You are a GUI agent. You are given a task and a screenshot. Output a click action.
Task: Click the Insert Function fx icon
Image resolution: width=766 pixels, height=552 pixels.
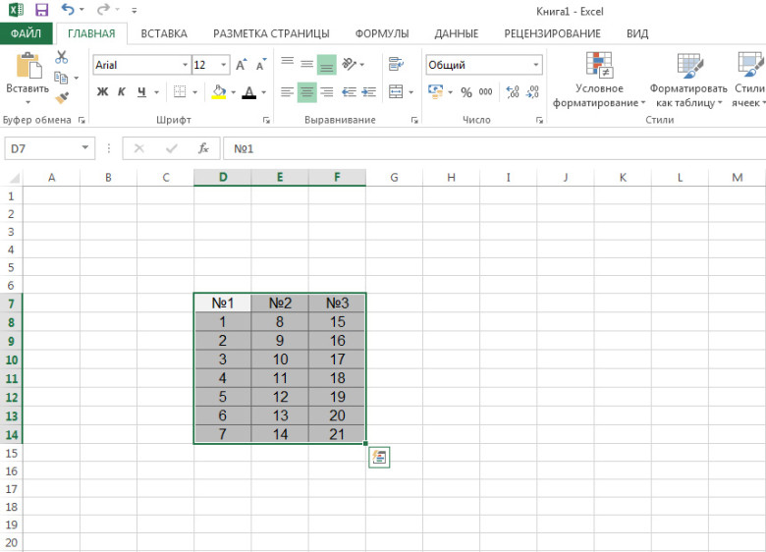click(x=203, y=148)
